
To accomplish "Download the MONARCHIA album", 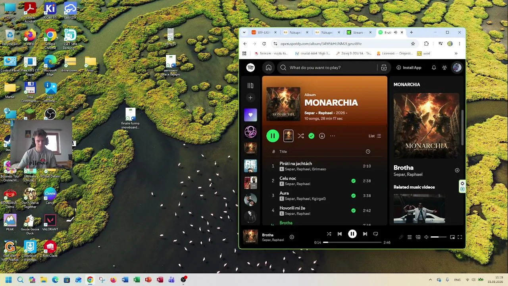I will click(322, 136).
